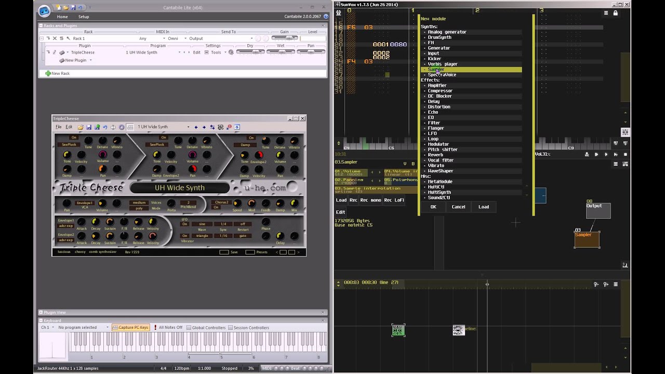
Task: Open the Cantabile main application button
Action: click(x=45, y=10)
